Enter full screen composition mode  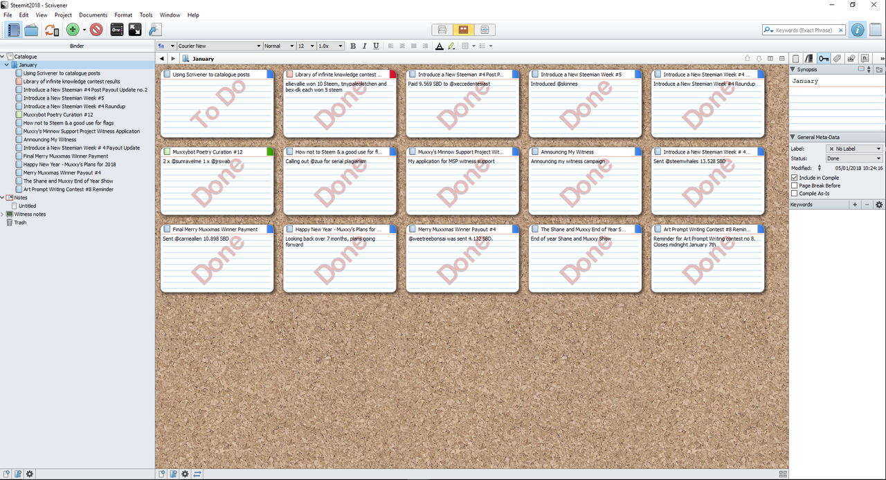[x=135, y=30]
